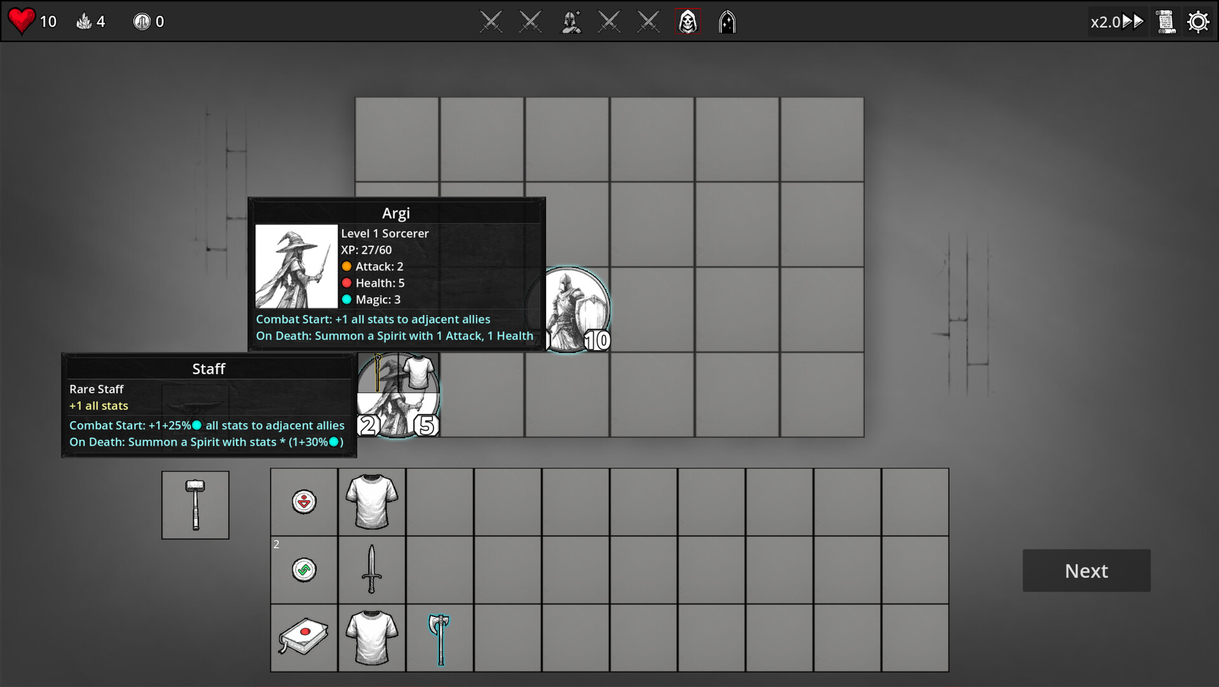Click the portal icon at the end of the path
Screen dimensions: 1219x687
click(727, 21)
